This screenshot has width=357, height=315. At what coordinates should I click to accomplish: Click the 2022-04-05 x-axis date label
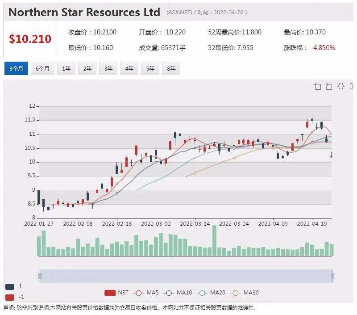[273, 224]
